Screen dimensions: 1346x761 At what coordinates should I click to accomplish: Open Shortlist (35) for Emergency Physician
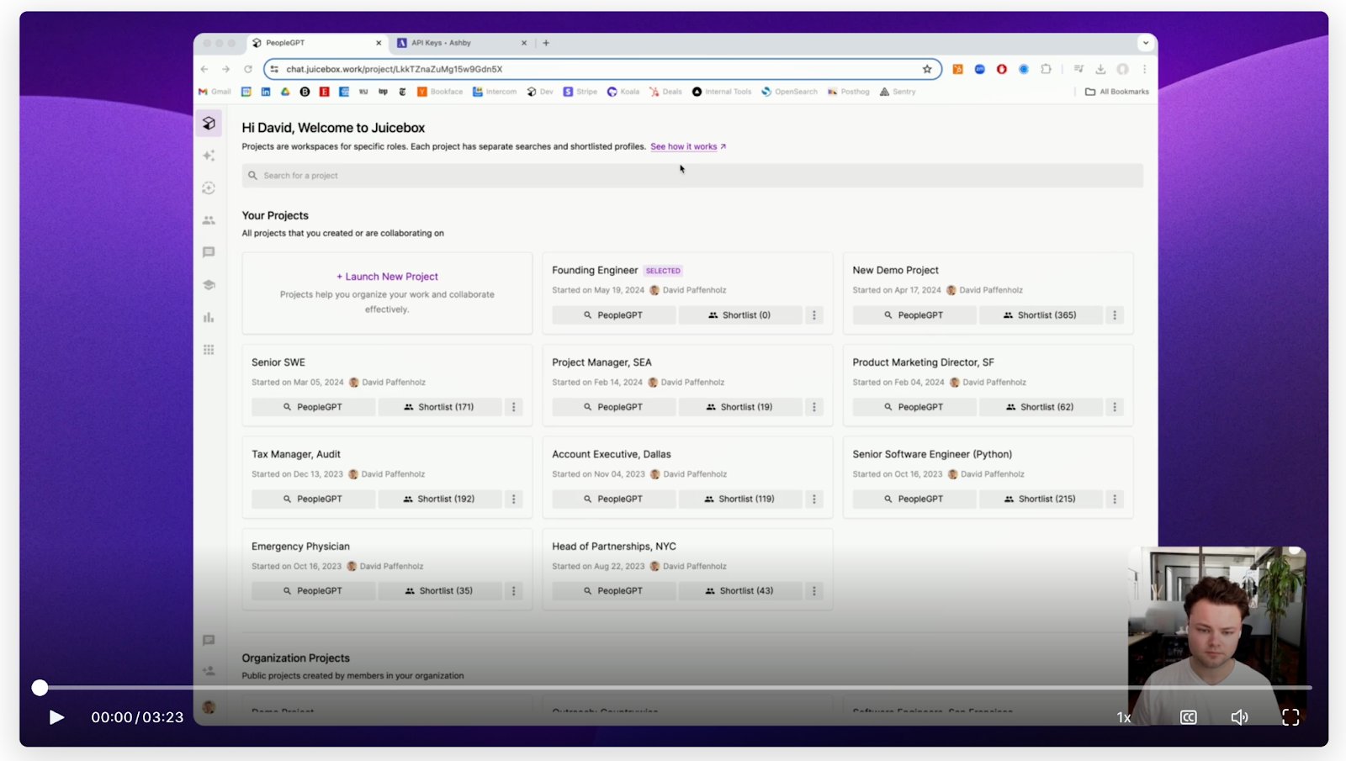click(439, 591)
